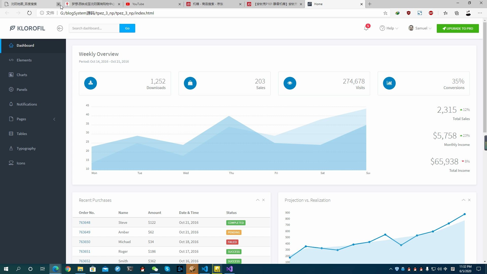Click the dashboard search input field
487x274 pixels.
94,28
